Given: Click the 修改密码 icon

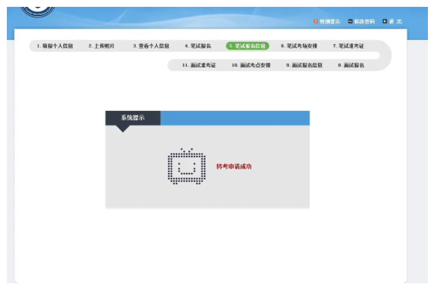Looking at the screenshot, I should (x=350, y=21).
